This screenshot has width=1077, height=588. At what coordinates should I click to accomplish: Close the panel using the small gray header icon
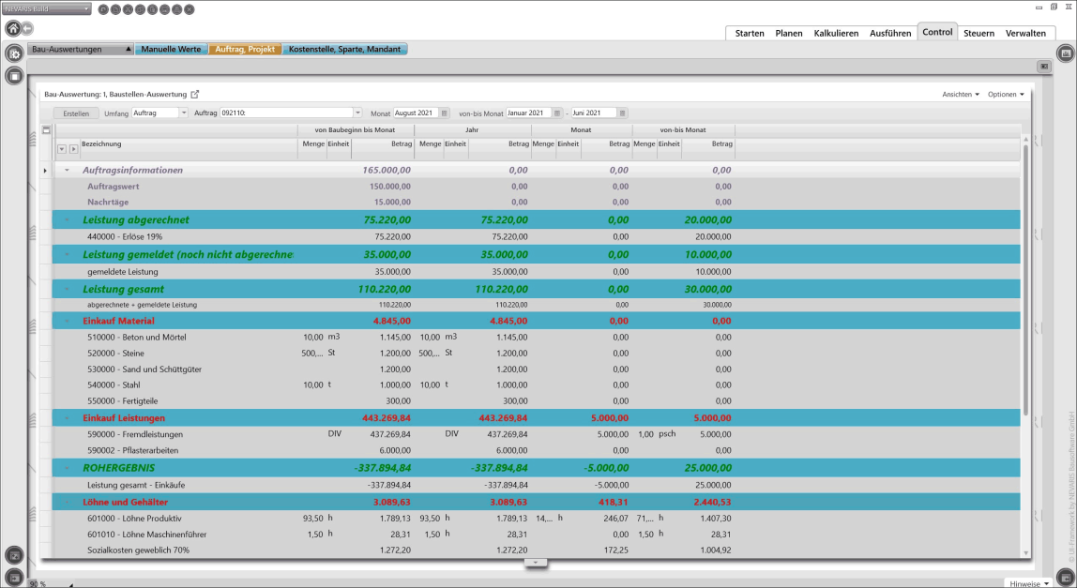click(x=1044, y=67)
